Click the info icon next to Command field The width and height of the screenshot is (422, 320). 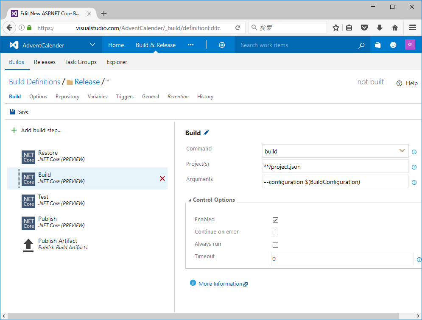tap(414, 152)
